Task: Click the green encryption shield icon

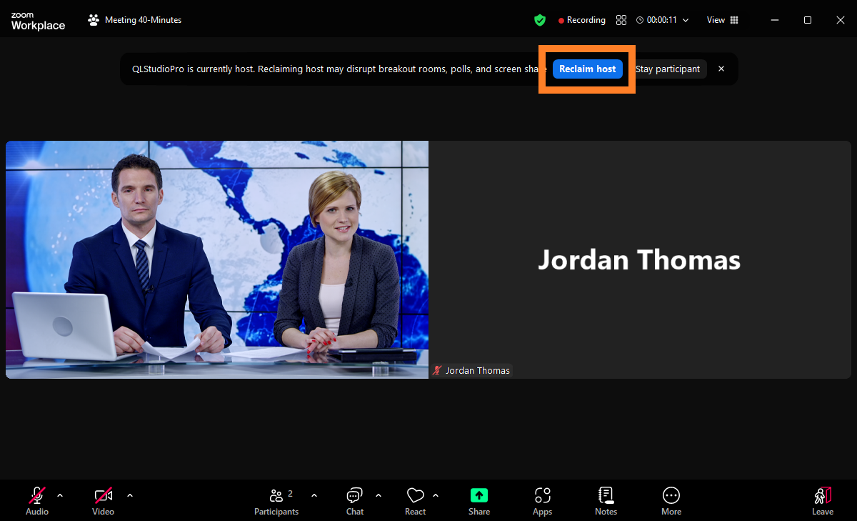Action: coord(540,20)
